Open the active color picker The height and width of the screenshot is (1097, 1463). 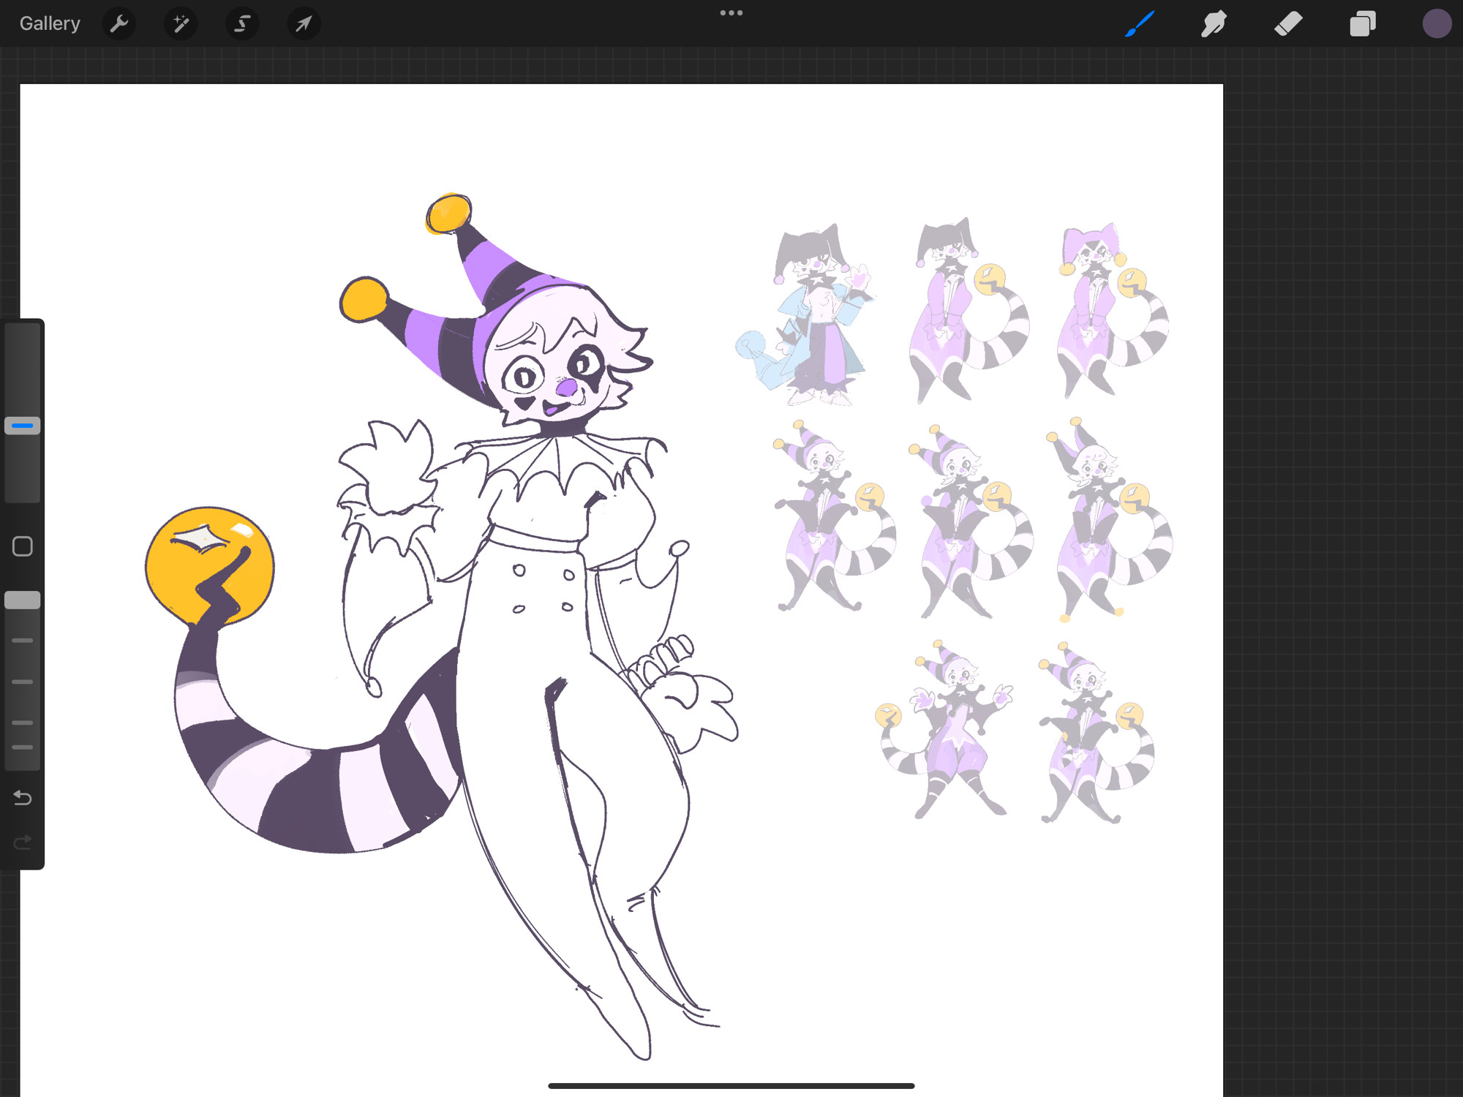pos(1437,23)
